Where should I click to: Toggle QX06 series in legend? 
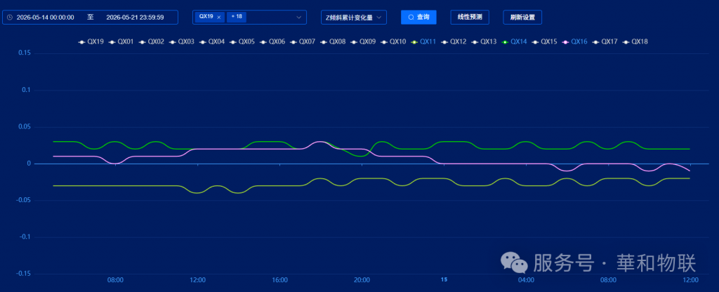[x=272, y=41]
